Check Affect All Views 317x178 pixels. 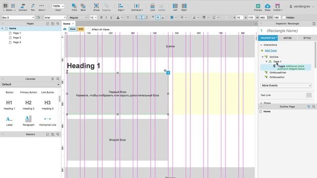coord(89,30)
